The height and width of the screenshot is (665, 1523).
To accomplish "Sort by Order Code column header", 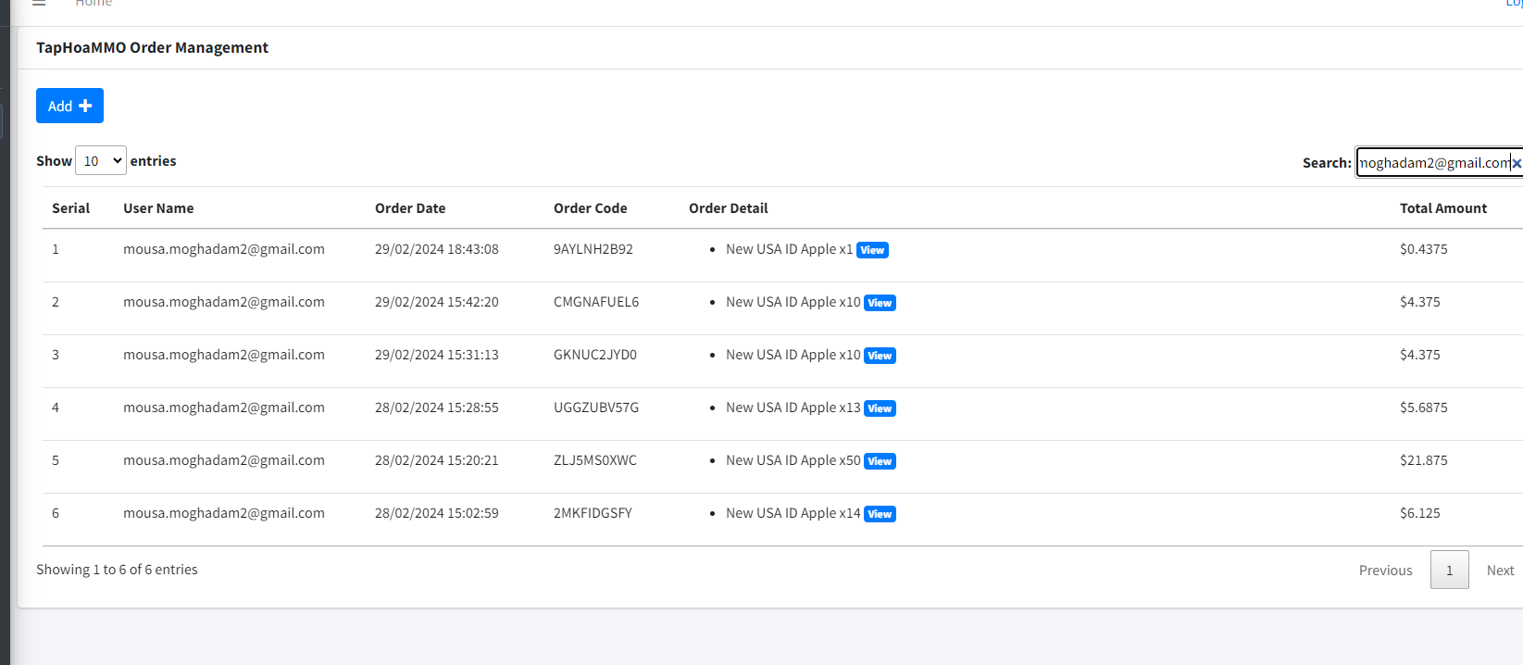I will click(x=590, y=208).
